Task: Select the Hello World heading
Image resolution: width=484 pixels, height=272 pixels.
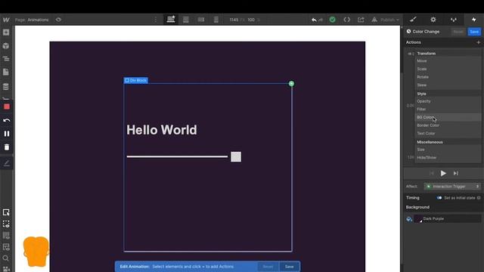Action: click(162, 130)
